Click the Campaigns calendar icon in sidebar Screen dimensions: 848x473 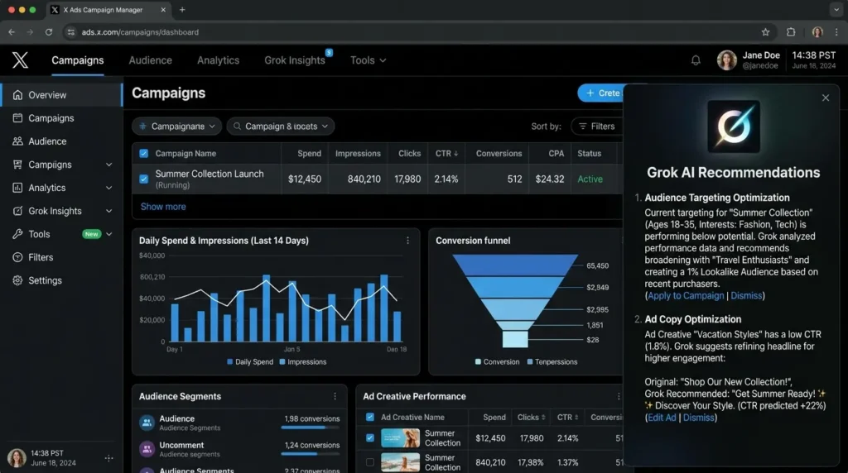pos(17,117)
